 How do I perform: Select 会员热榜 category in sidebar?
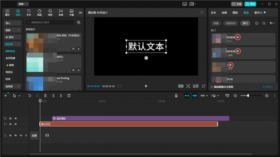tap(10, 58)
